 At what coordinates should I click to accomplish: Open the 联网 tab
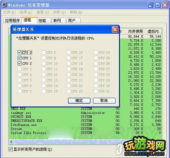pos(58,20)
